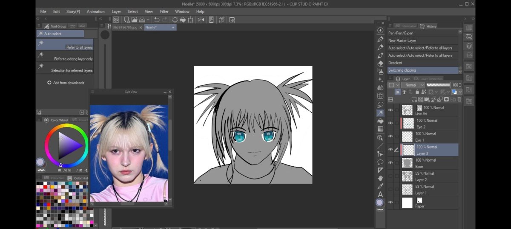The width and height of the screenshot is (511, 229).
Task: Show Layer 1 visibility
Action: pyautogui.click(x=390, y=189)
